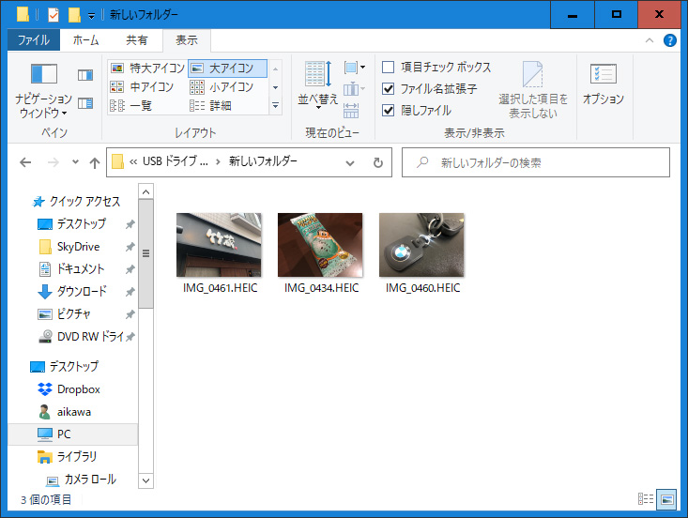Switch to the Share (共有) tab
Image resolution: width=688 pixels, height=518 pixels.
pos(137,40)
